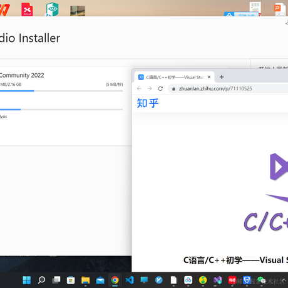Launch Microsoft Store from taskbar

[x=71, y=280]
